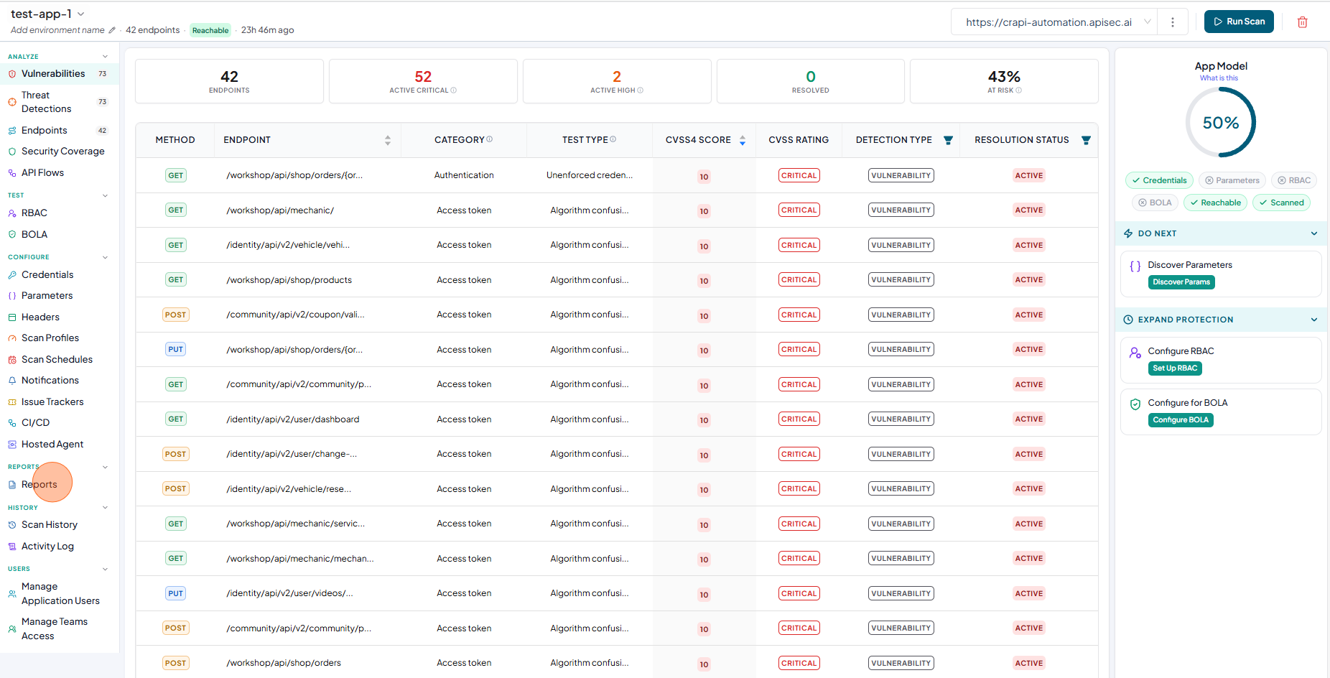Collapse the Configure sidebar section
The height and width of the screenshot is (678, 1330).
[x=105, y=257]
